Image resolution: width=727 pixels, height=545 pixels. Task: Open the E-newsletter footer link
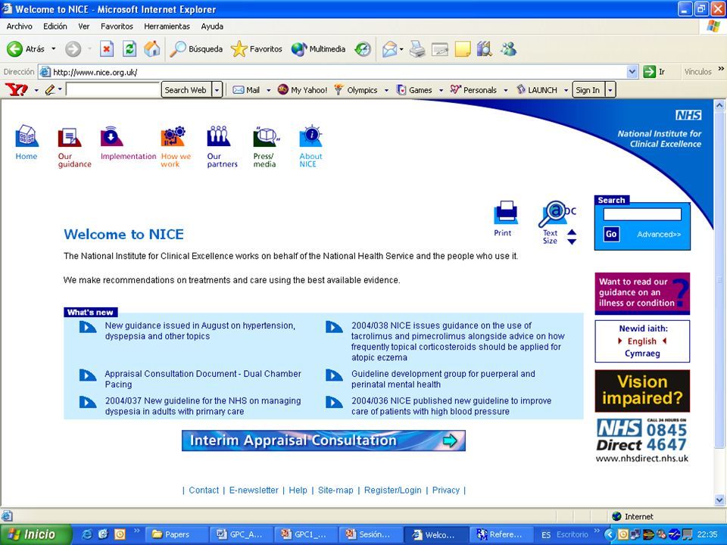click(x=254, y=490)
